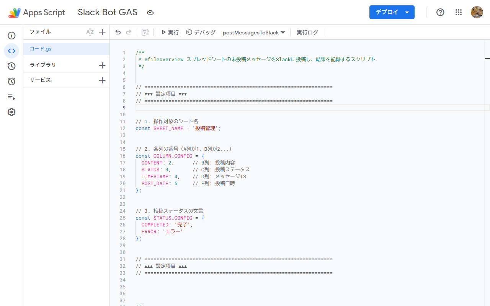This screenshot has height=306, width=490.
Task: Add a new file with plus icon
Action: click(x=102, y=33)
